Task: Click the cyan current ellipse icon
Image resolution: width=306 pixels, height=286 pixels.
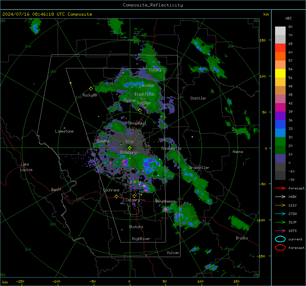Action: point(280,239)
